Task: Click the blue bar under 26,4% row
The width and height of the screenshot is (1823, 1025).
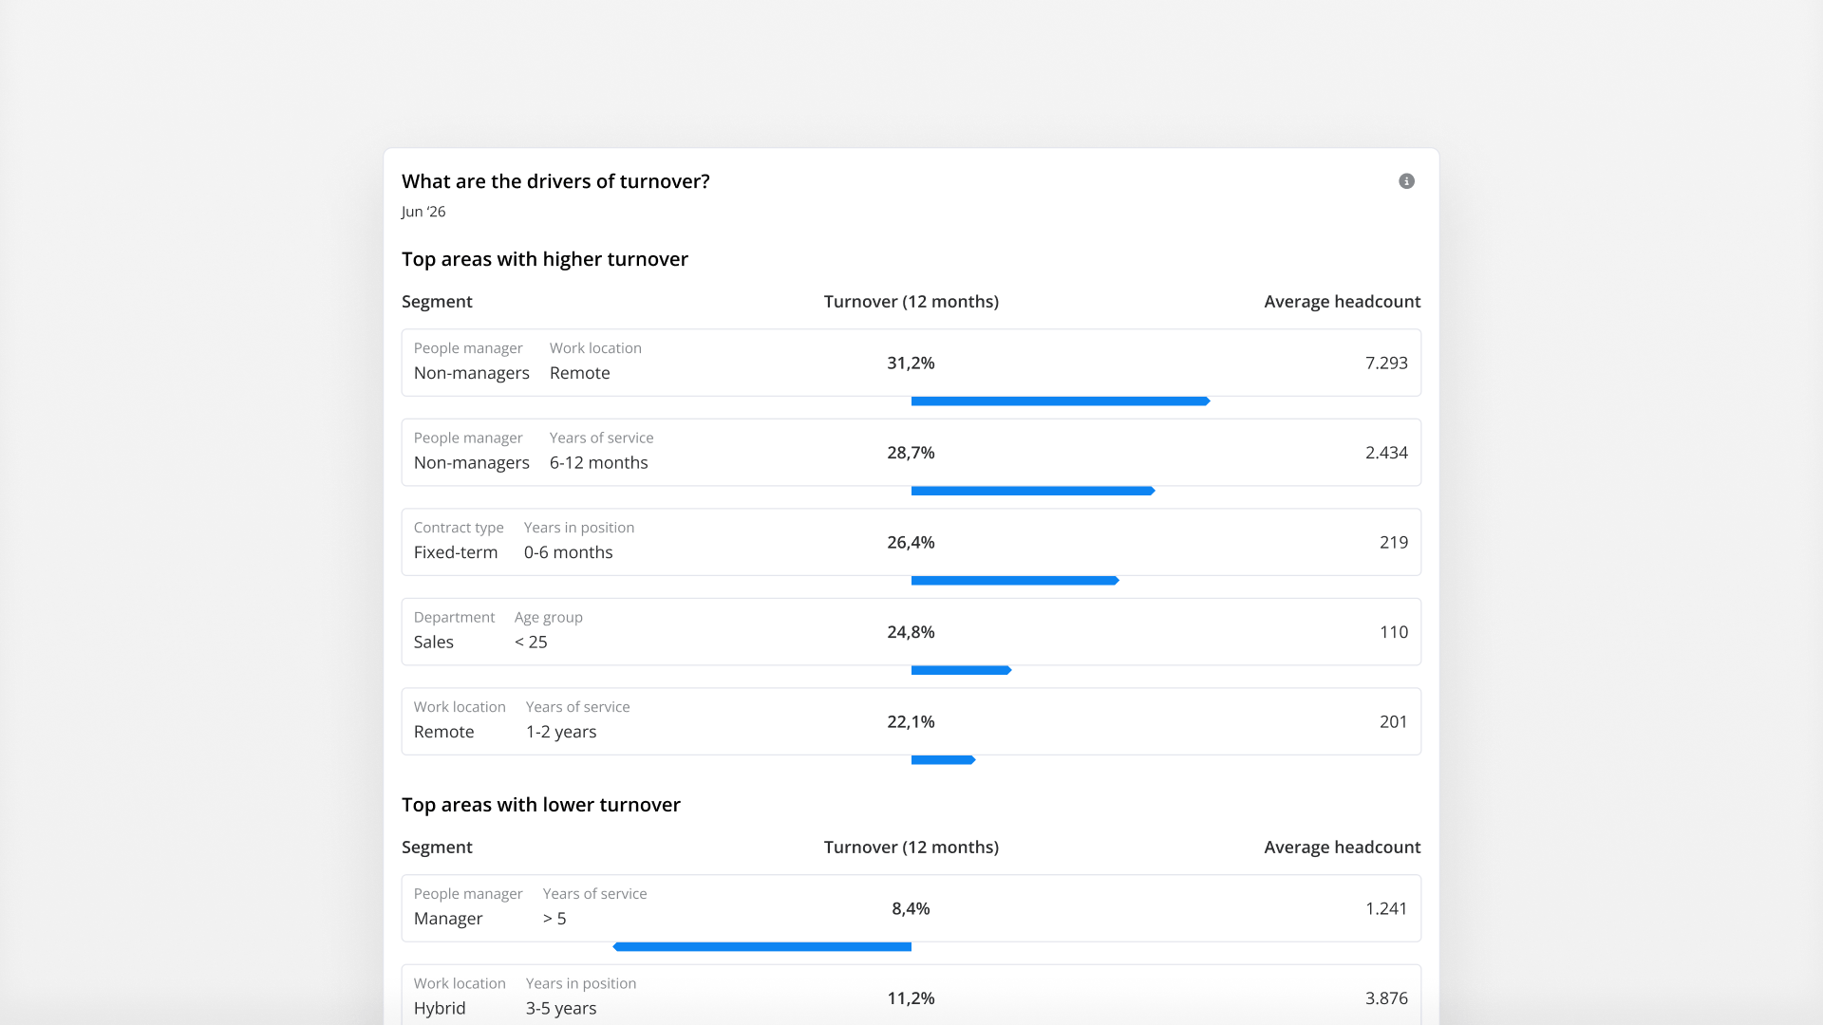Action: (1015, 581)
